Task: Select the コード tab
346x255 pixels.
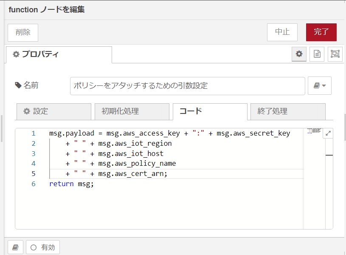Action: click(210, 111)
